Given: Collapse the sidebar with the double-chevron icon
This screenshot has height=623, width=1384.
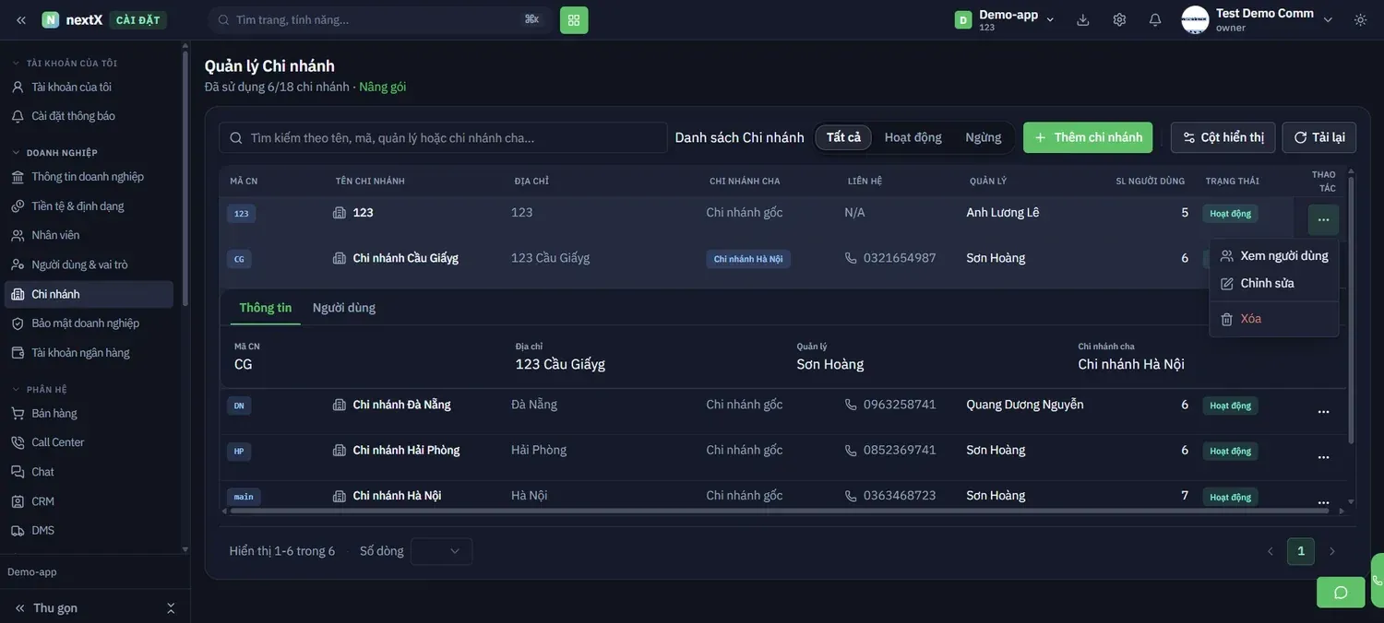Looking at the screenshot, I should click(21, 19).
